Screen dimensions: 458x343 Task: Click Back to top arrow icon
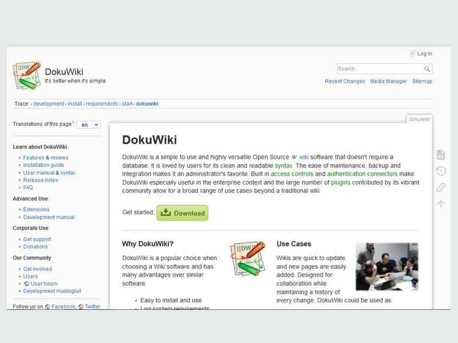(x=440, y=204)
